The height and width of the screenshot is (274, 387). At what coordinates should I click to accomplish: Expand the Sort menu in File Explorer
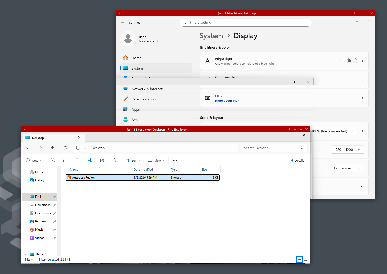pyautogui.click(x=133, y=160)
